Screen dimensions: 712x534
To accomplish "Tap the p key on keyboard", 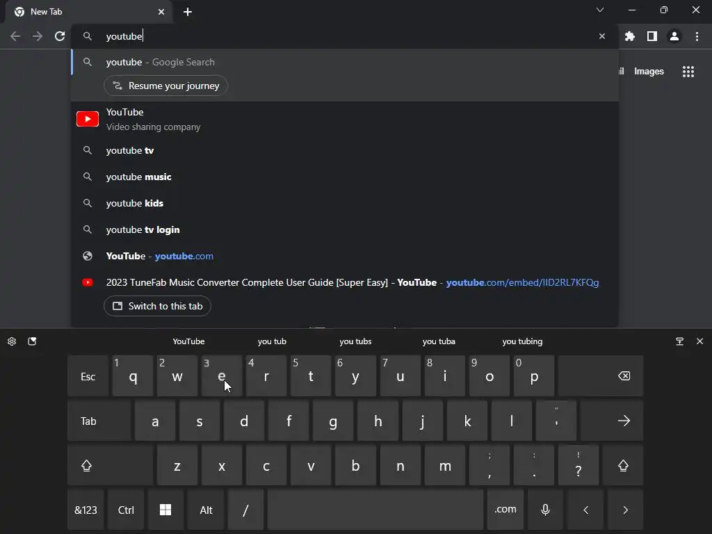I will click(x=534, y=376).
